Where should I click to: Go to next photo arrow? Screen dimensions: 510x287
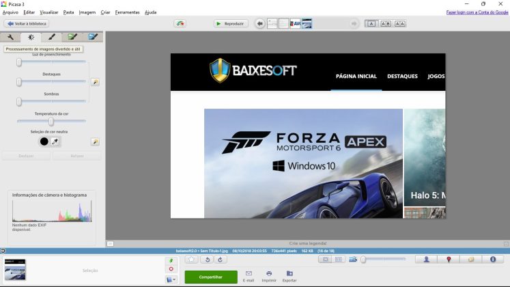coord(354,23)
